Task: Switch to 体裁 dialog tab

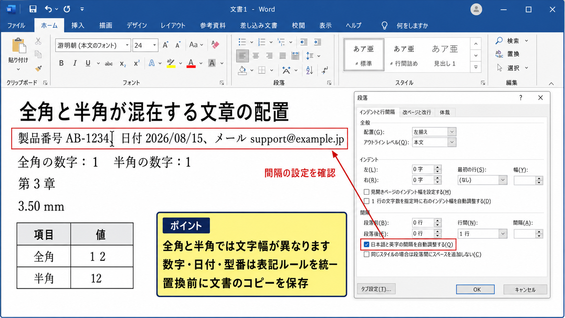Action: click(x=445, y=113)
